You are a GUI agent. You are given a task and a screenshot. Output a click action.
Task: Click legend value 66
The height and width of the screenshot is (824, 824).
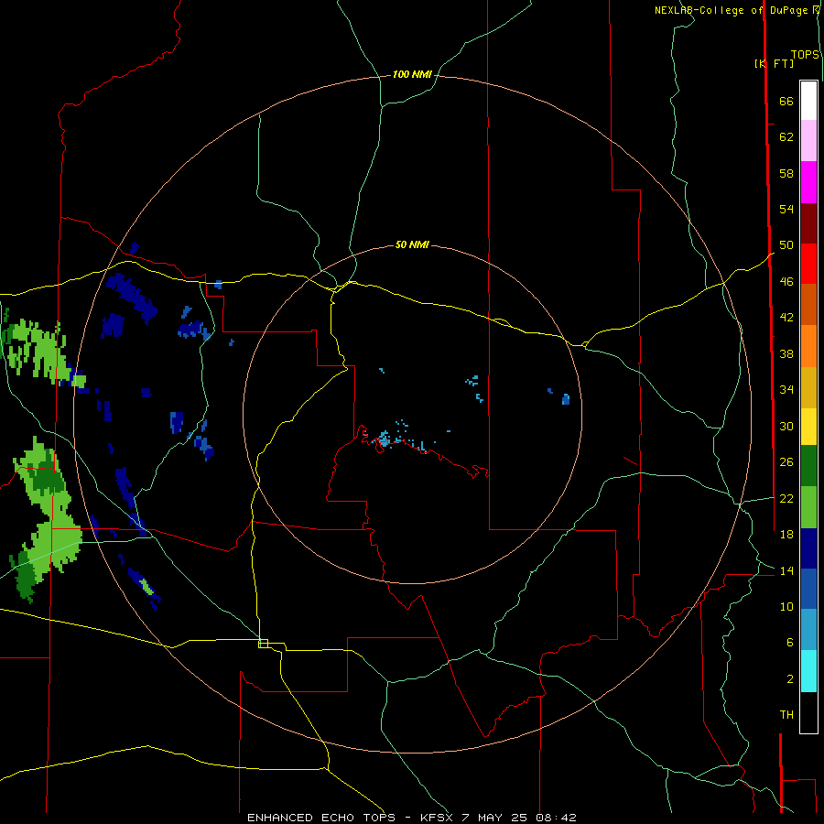click(x=786, y=102)
